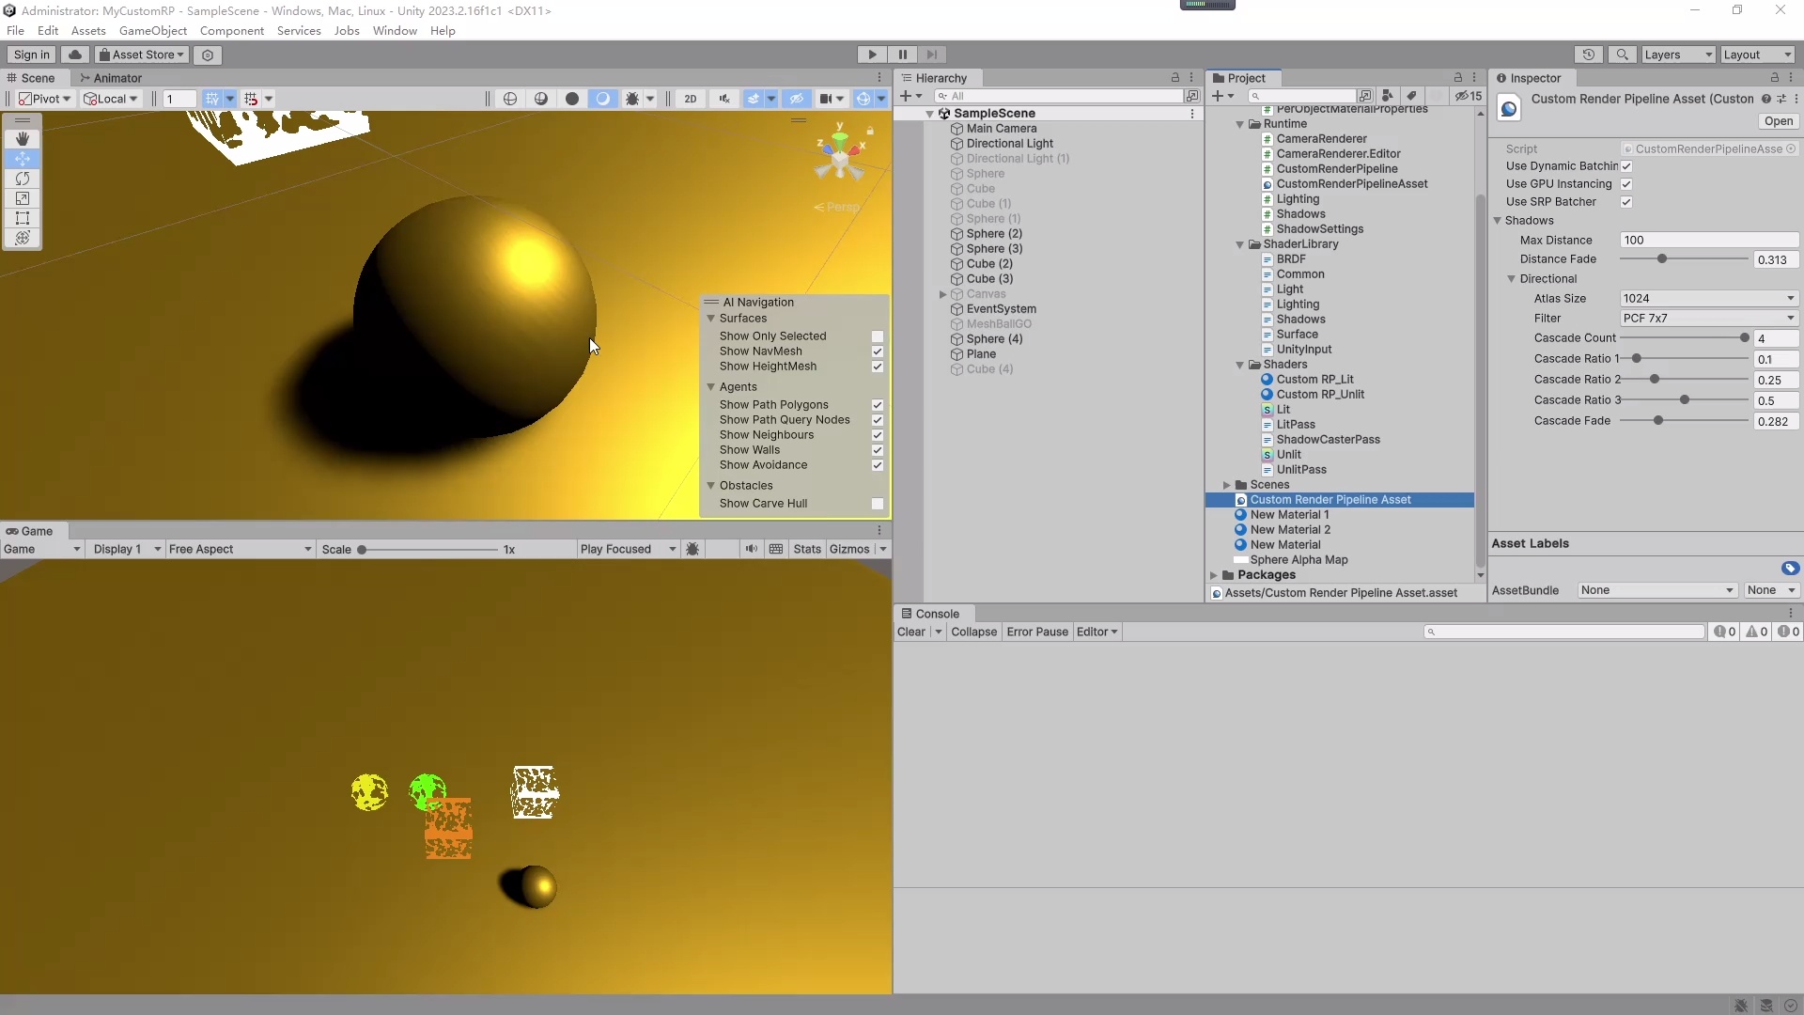1804x1015 pixels.
Task: Click the Pause button
Action: (902, 55)
